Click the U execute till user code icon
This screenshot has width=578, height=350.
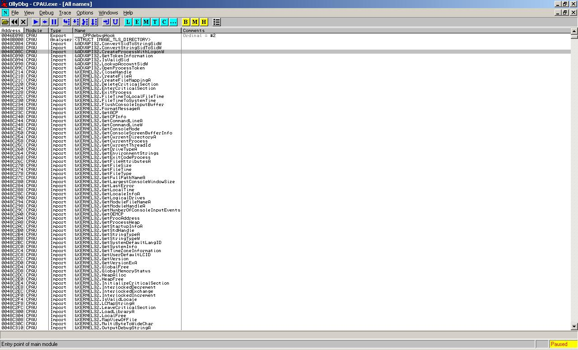click(x=116, y=22)
